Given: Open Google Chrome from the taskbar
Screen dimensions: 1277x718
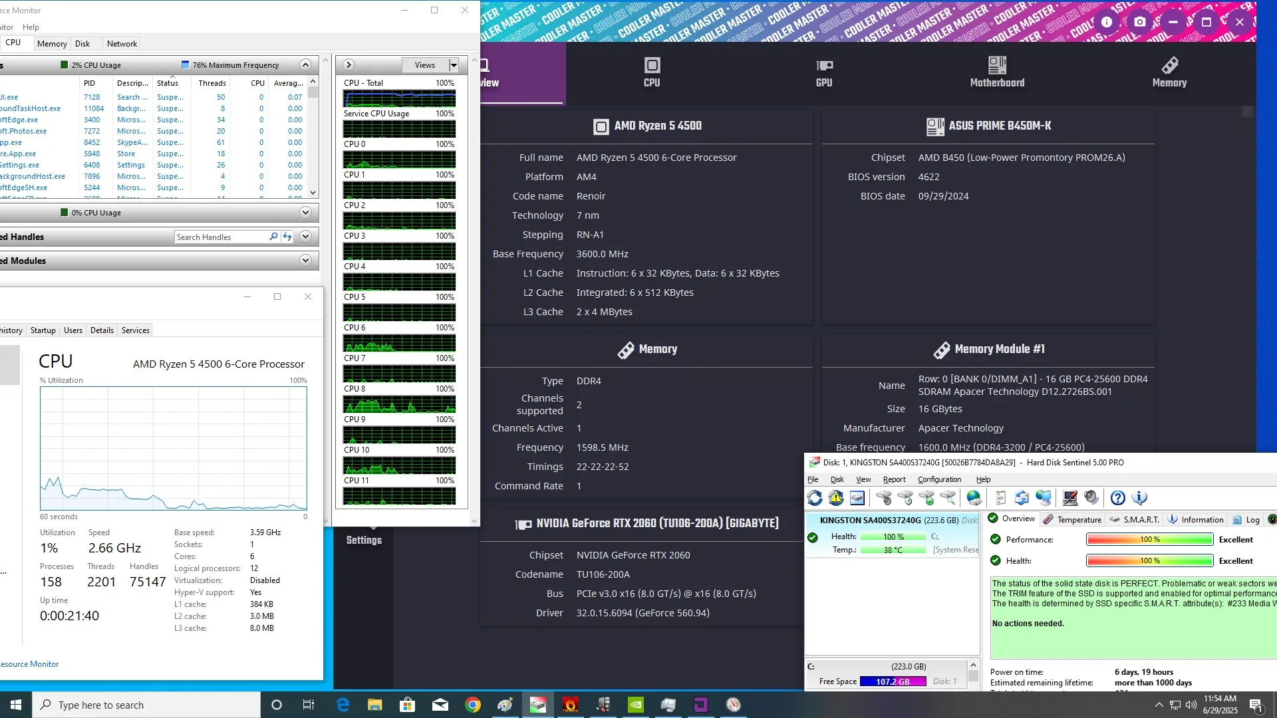Looking at the screenshot, I should coord(473,705).
